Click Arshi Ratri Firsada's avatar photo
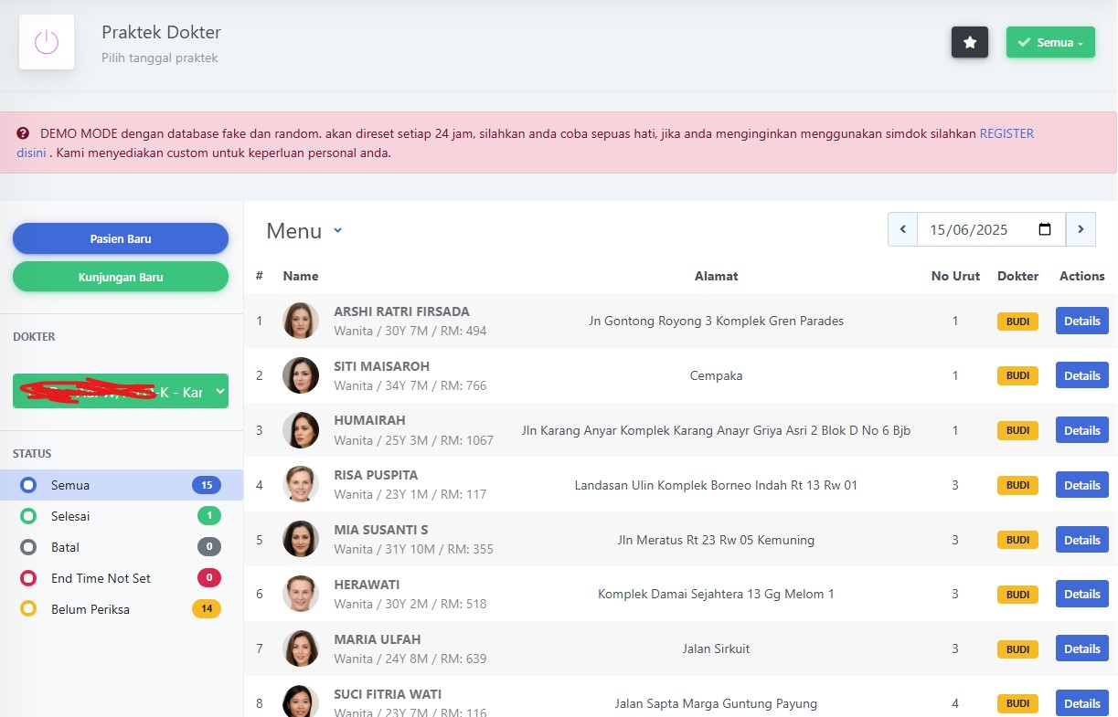The image size is (1118, 717). pyautogui.click(x=301, y=321)
